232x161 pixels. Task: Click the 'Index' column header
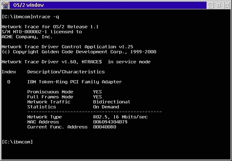[9, 72]
